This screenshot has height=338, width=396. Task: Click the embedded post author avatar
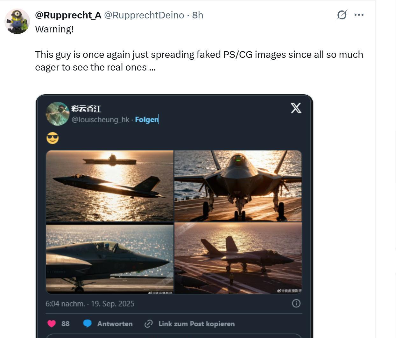pyautogui.click(x=58, y=113)
